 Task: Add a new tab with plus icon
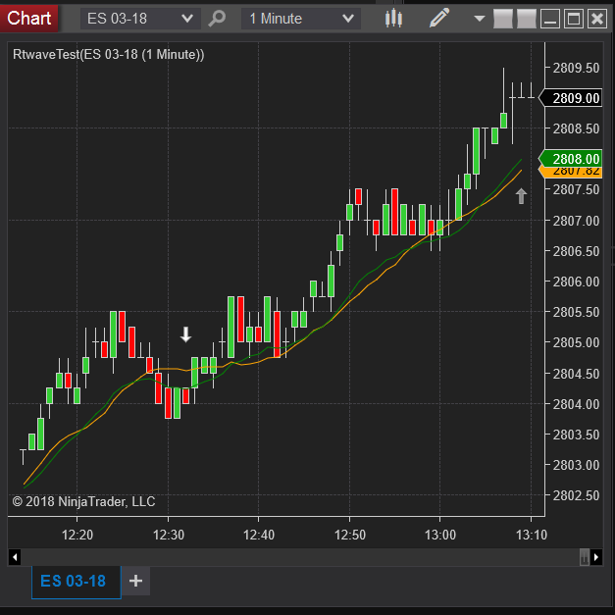135,581
